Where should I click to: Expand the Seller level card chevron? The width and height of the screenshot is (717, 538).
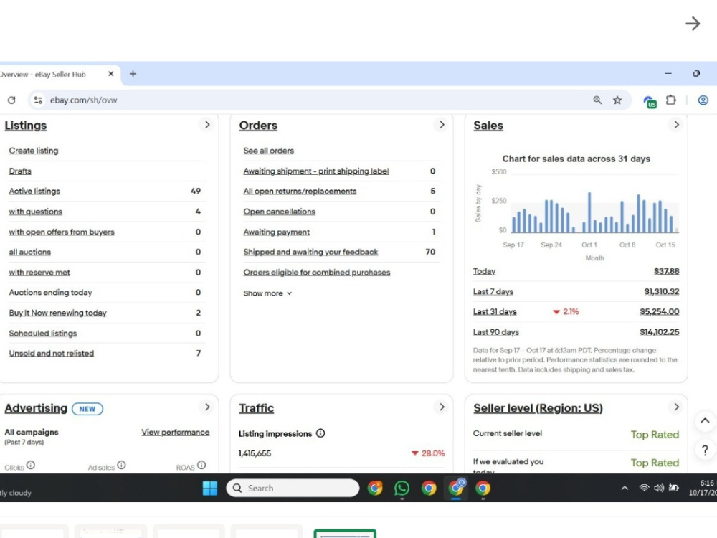[x=676, y=407]
